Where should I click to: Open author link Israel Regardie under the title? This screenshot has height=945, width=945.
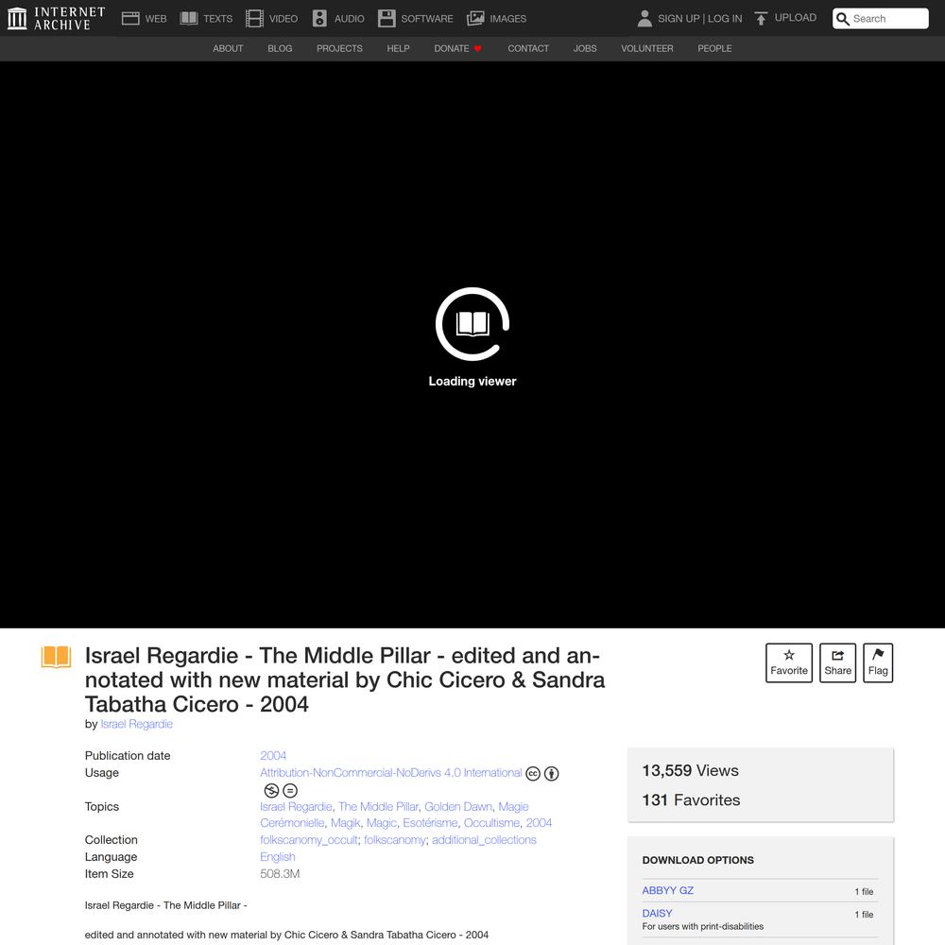coord(136,724)
